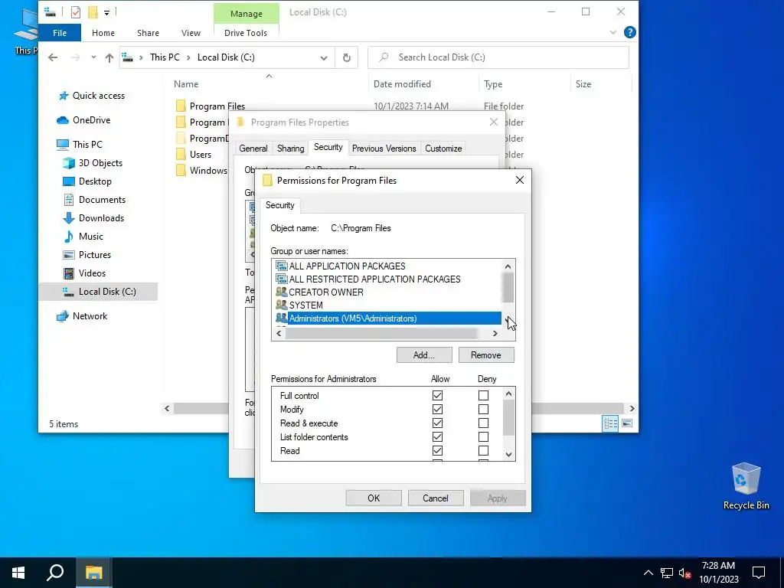Open recent locations dropdown arrow
Viewport: 784px width, 588px height.
tap(93, 57)
